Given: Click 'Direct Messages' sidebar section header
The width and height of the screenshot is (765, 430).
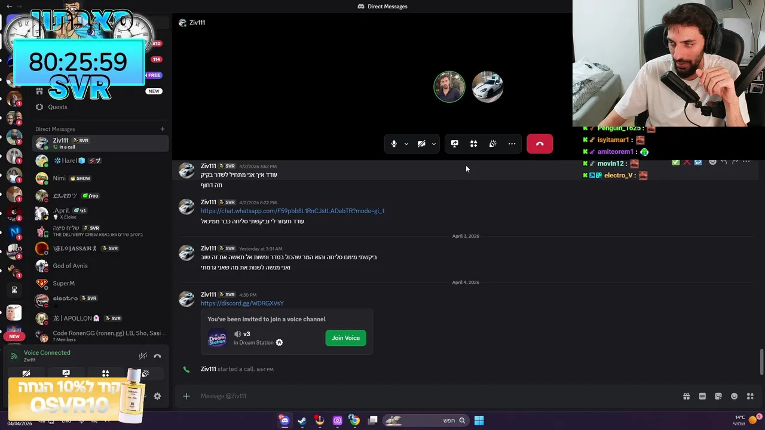Looking at the screenshot, I should tap(55, 129).
